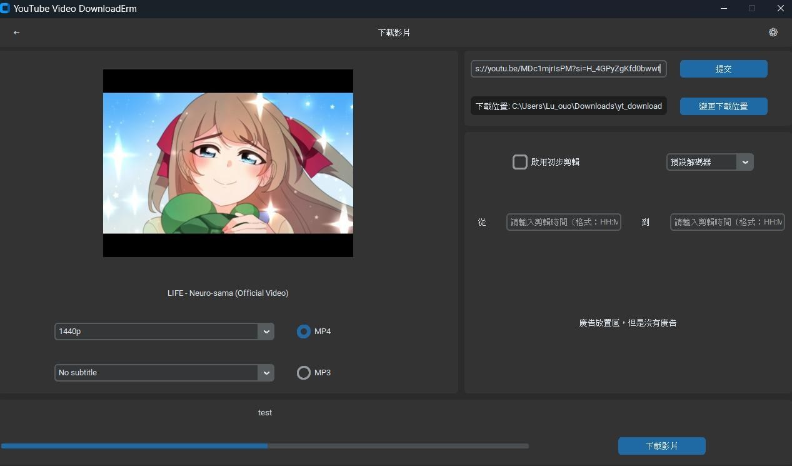Click the 提交 submit button

click(x=724, y=69)
